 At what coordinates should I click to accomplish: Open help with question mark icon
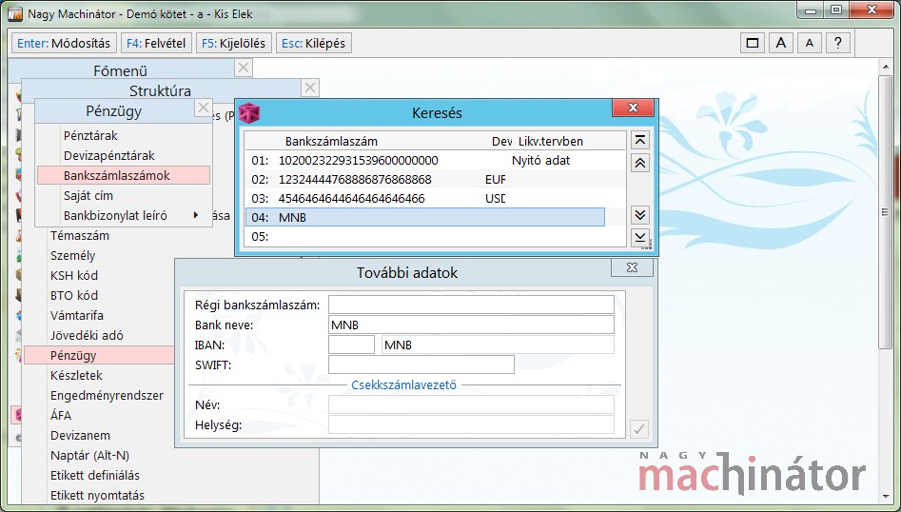coord(838,43)
